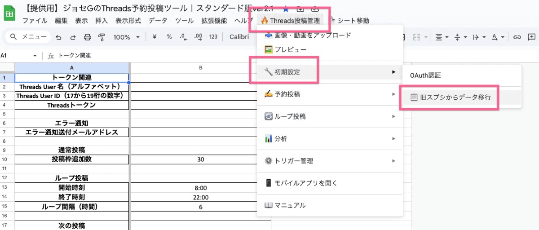Screen dimensions: 539x230
Task: Expand the ループ投稿 submenu
Action: [x=330, y=116]
